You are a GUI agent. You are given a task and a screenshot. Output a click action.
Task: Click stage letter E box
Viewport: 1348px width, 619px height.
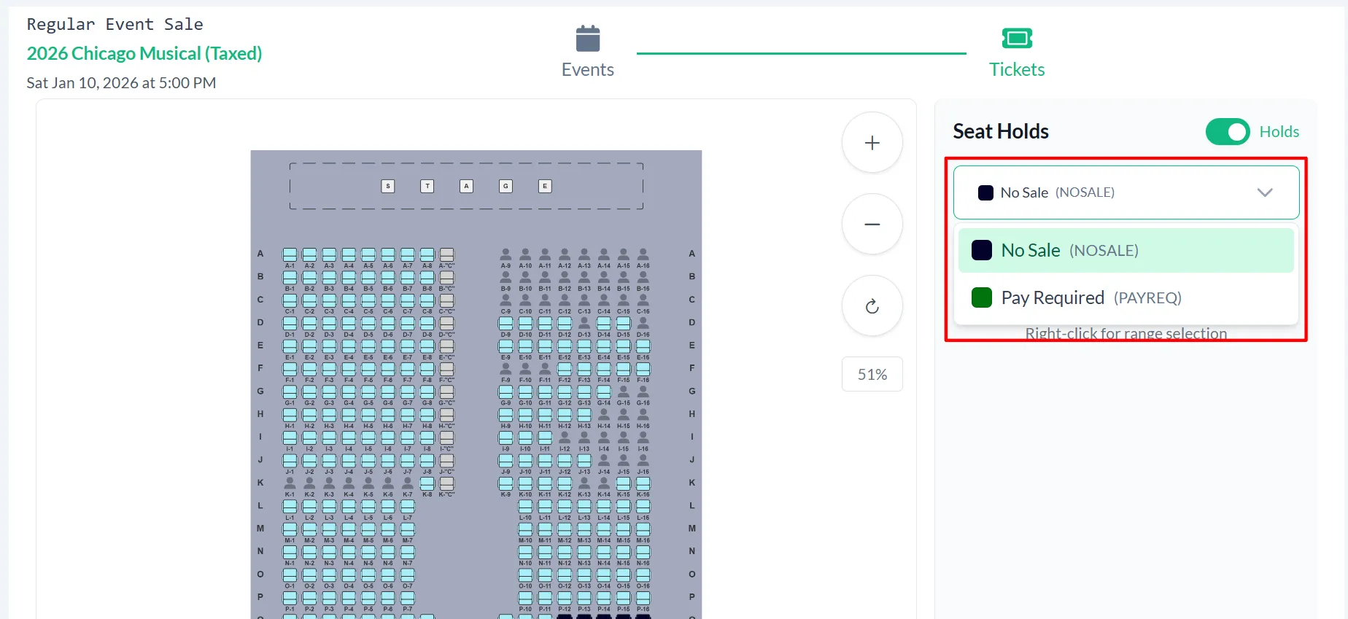pyautogui.click(x=545, y=186)
